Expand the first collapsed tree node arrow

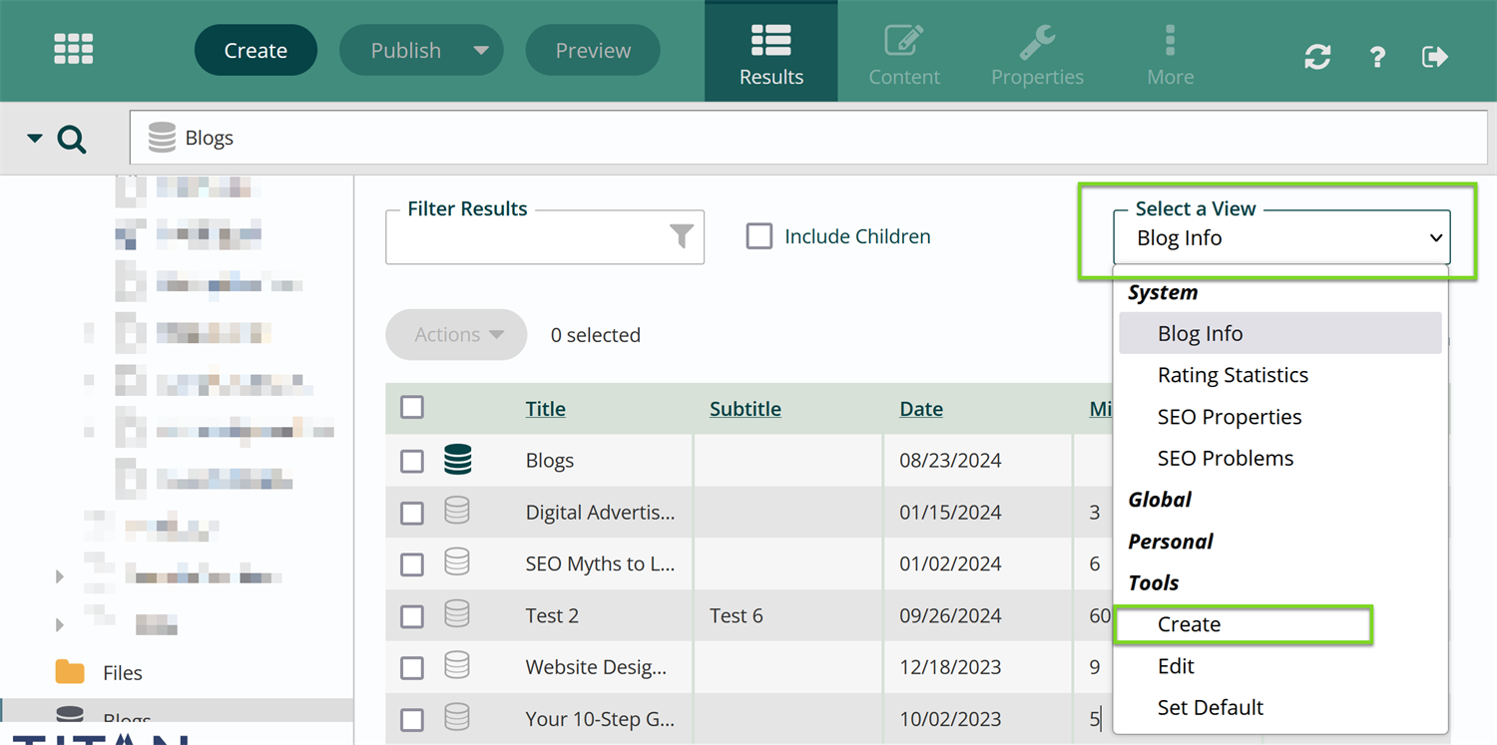pyautogui.click(x=60, y=576)
